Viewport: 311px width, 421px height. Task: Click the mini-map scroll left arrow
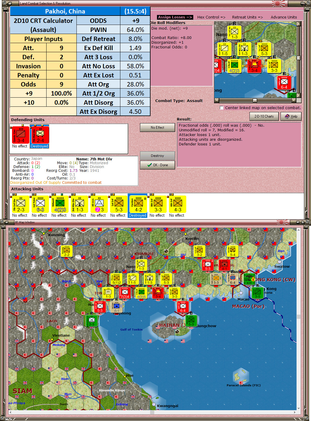point(216,100)
